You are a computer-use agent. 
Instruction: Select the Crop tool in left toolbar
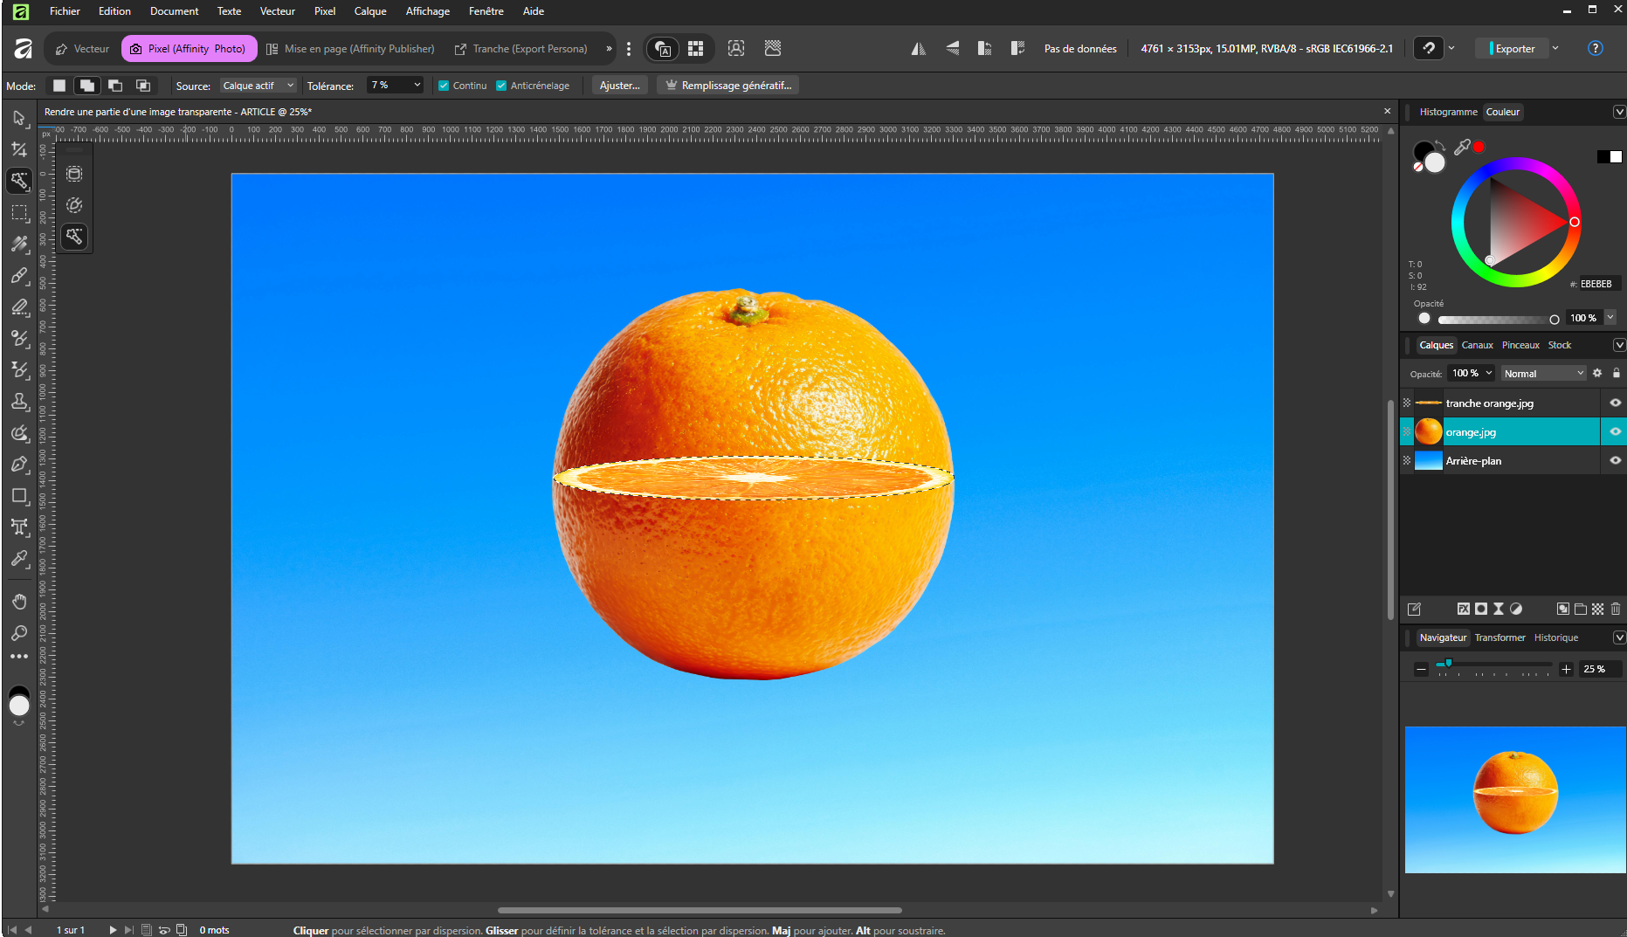[x=19, y=149]
